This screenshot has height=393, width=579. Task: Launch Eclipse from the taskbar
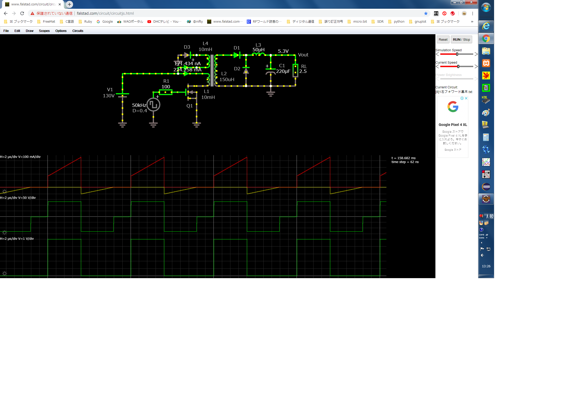coord(486,187)
